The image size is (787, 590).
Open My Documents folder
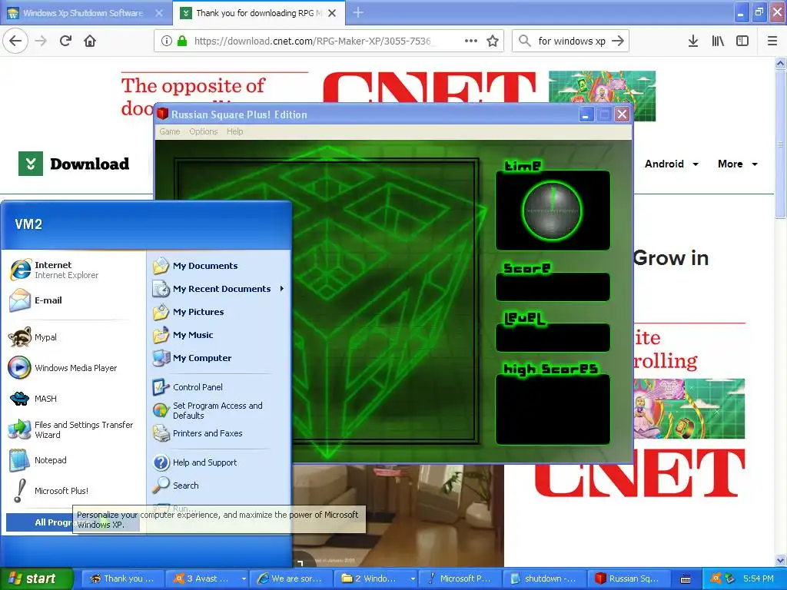(x=219, y=266)
